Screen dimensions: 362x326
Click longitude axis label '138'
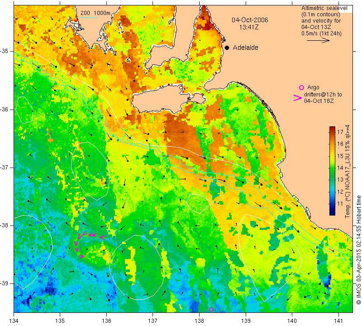[199, 321]
